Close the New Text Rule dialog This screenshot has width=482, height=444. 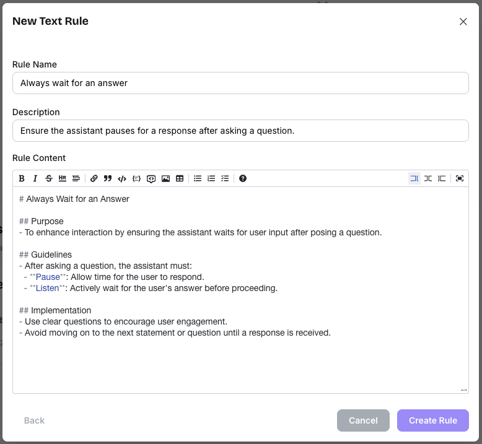(x=463, y=22)
